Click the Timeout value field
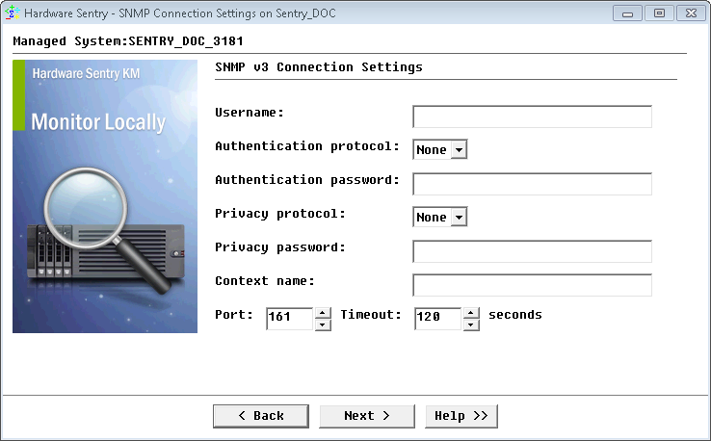This screenshot has height=441, width=711. click(x=437, y=319)
